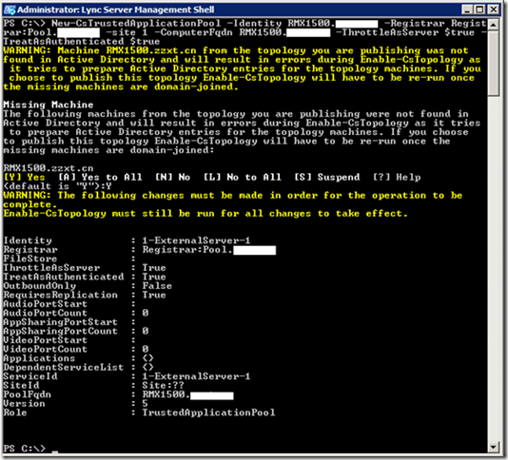Click the 'AppSharingPortStart' property label
The image size is (508, 460).
coord(61,322)
